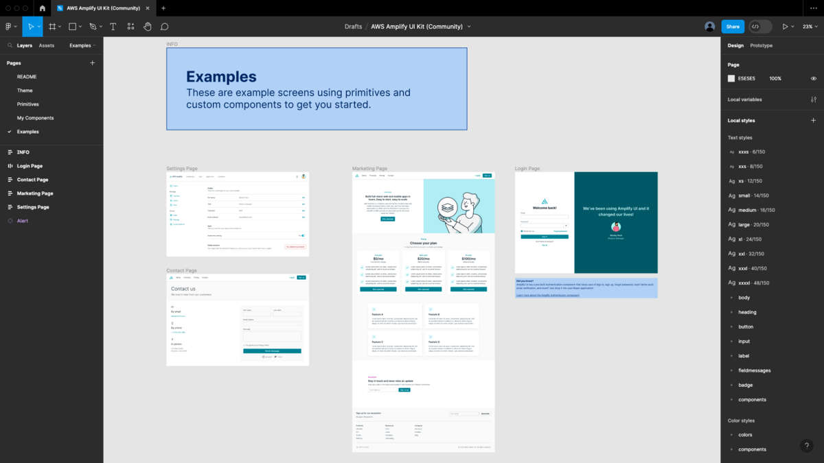Switch to the Prototype tab
Viewport: 824px width, 463px height.
[x=762, y=45]
